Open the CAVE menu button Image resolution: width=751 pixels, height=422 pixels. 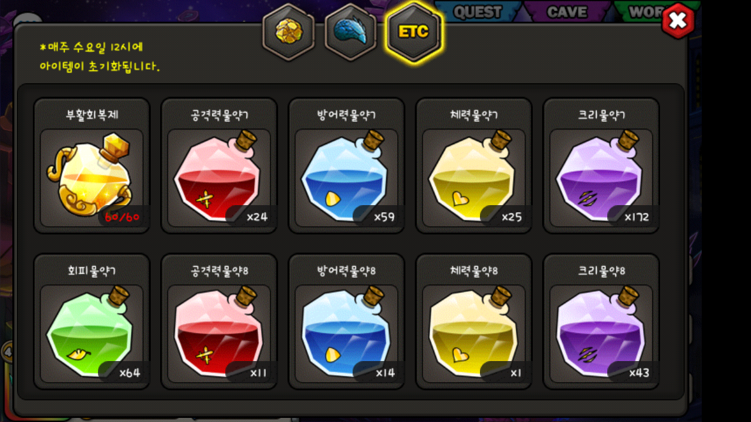click(x=567, y=12)
